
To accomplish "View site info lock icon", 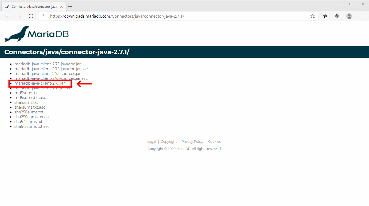I will tap(44, 16).
